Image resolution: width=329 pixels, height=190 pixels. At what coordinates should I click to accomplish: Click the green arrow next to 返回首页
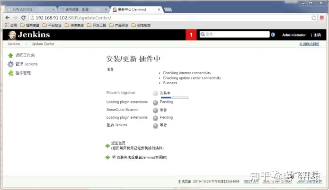[x=107, y=146]
